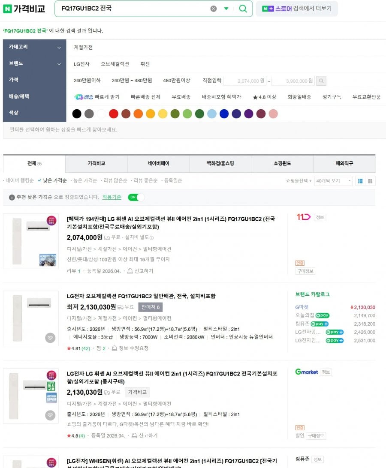Open the 40개씩 보기 dropdown
The image size is (386, 468).
333,181
